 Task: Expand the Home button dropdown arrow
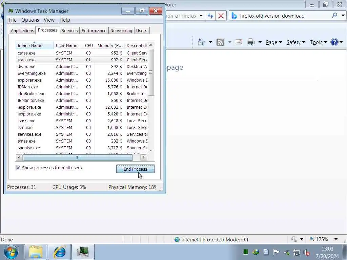click(210, 42)
